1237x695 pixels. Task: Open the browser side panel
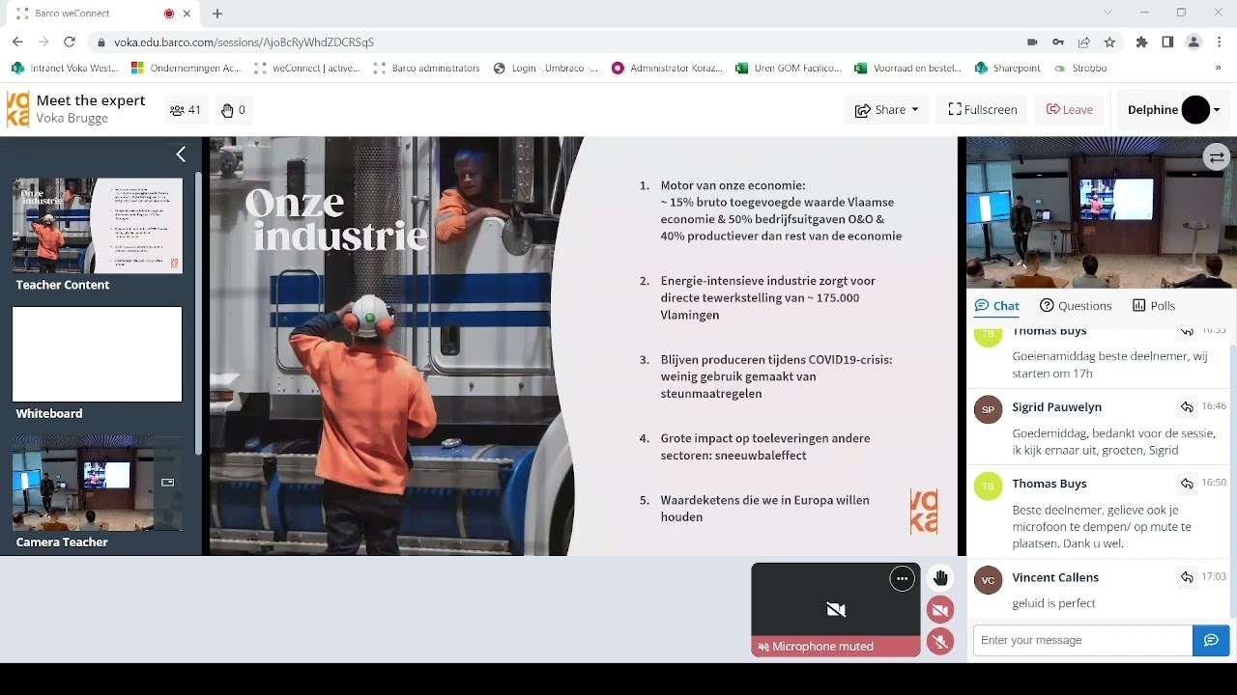coord(1167,42)
